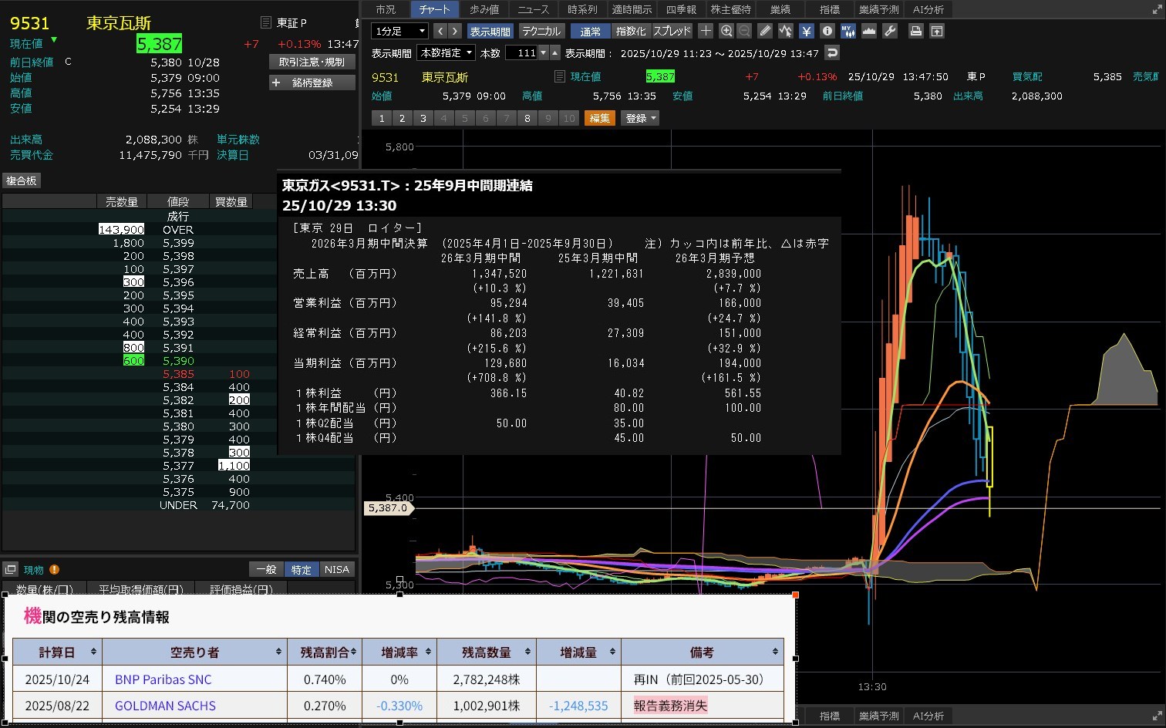Click the crosshair plus icon in chart toolbar

pyautogui.click(x=706, y=31)
